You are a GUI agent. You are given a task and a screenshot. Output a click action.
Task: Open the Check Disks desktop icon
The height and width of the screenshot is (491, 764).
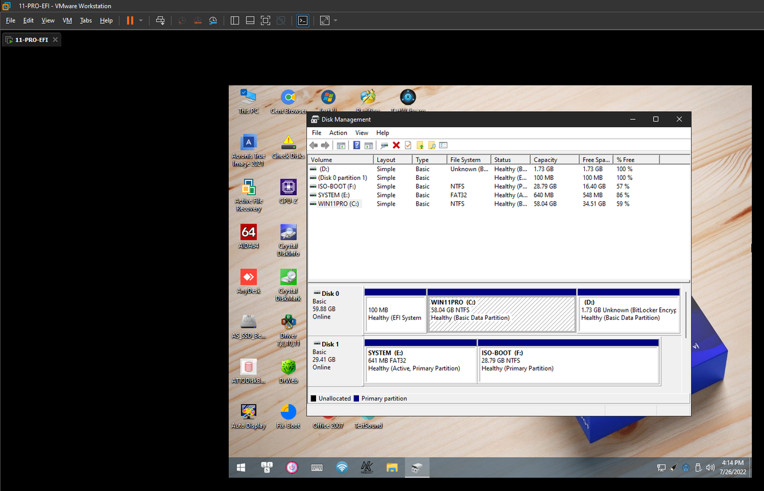(288, 147)
